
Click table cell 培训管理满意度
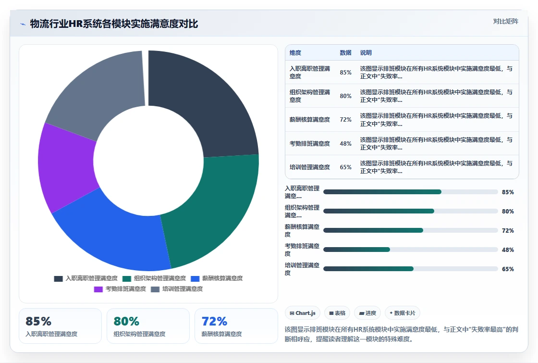pos(310,167)
